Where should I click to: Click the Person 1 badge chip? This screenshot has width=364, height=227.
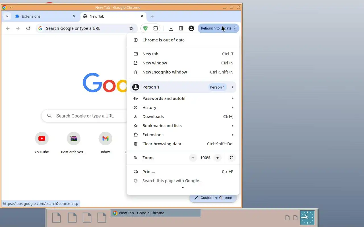217,87
